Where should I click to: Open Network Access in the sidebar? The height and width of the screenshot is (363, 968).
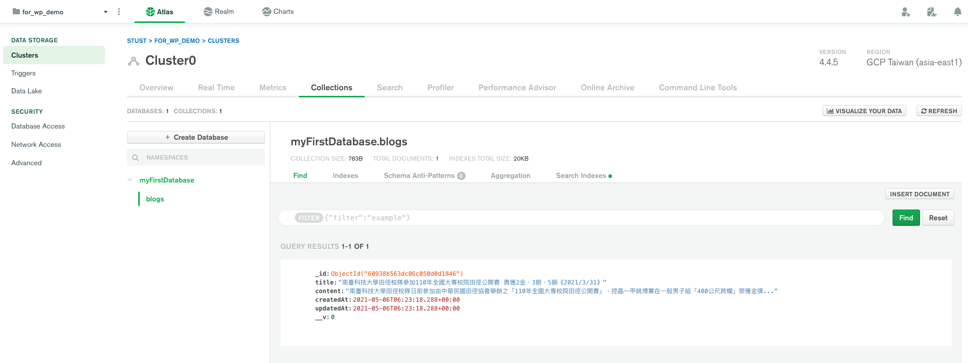click(36, 145)
